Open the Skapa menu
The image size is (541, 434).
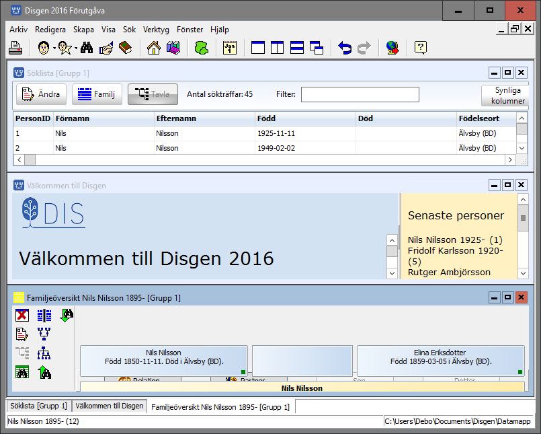(x=83, y=30)
